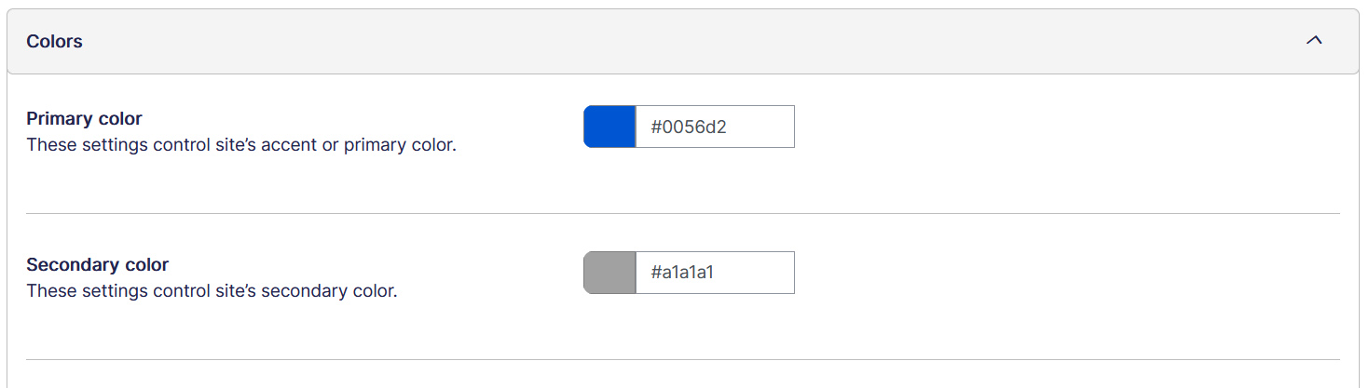Screen dimensions: 1369x388
Task: Place cursor after the "d2" in primary hex
Action: coord(728,127)
